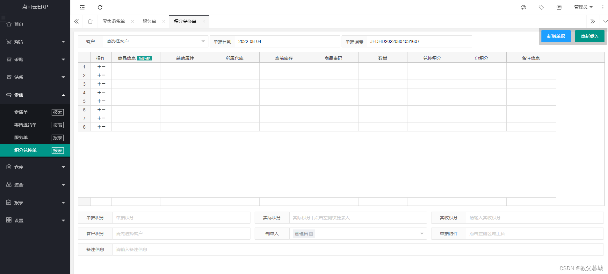Focus the 实收积分 input field

[535, 218]
